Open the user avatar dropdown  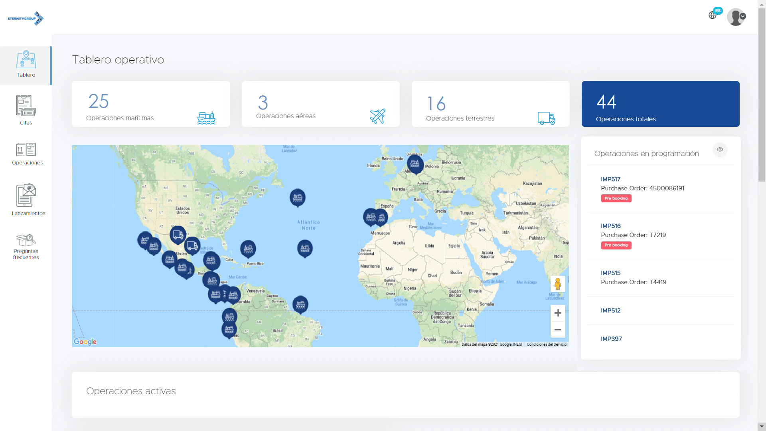pos(736,17)
